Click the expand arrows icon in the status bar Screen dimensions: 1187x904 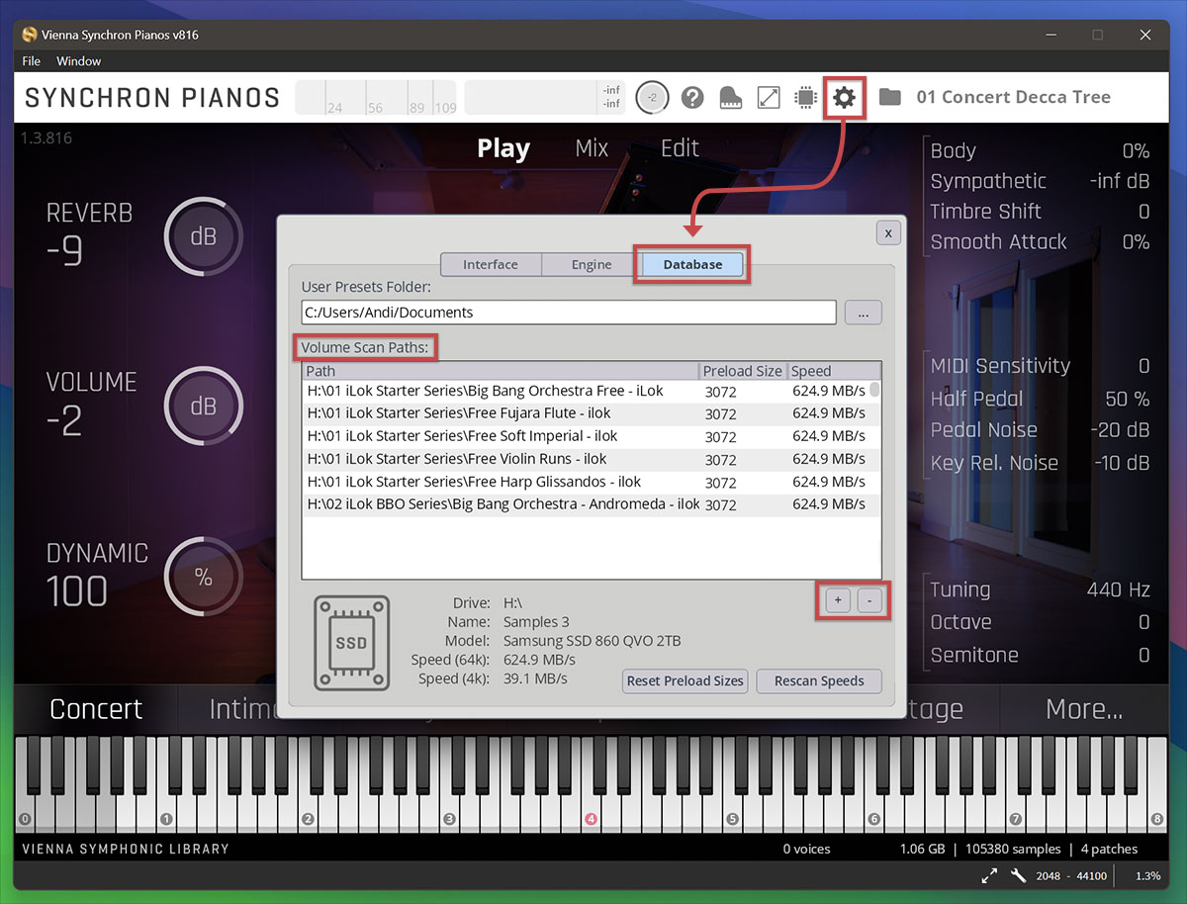[x=989, y=875]
